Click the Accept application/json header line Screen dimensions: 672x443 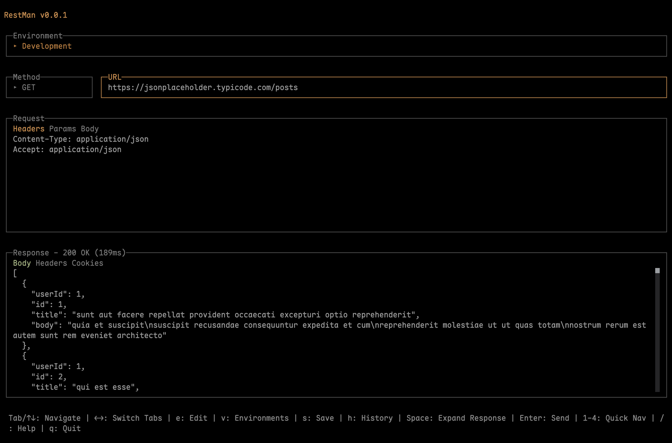tap(67, 149)
